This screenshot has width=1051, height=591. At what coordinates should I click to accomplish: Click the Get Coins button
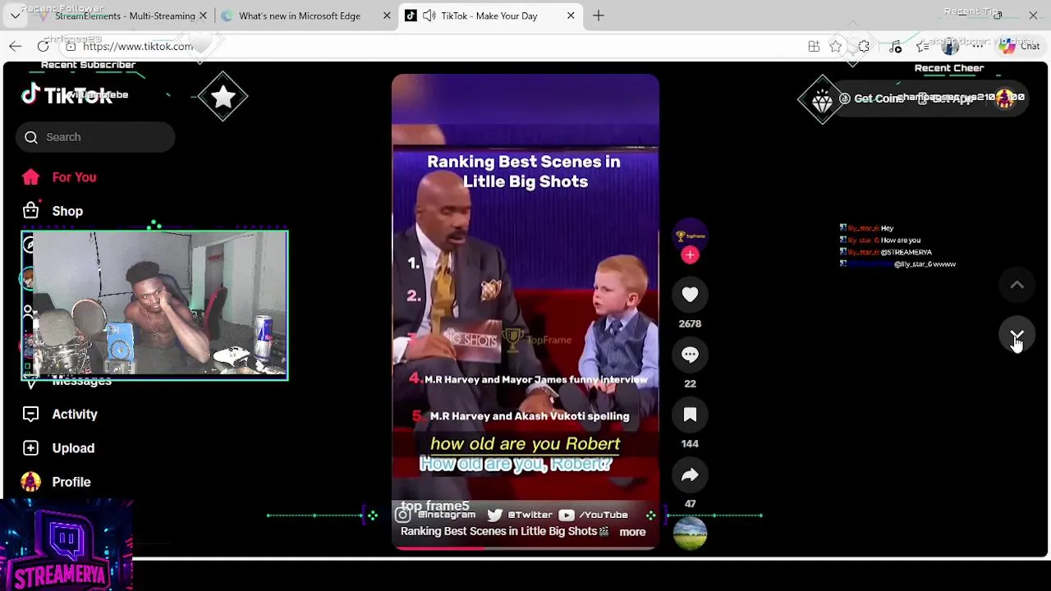(870, 98)
